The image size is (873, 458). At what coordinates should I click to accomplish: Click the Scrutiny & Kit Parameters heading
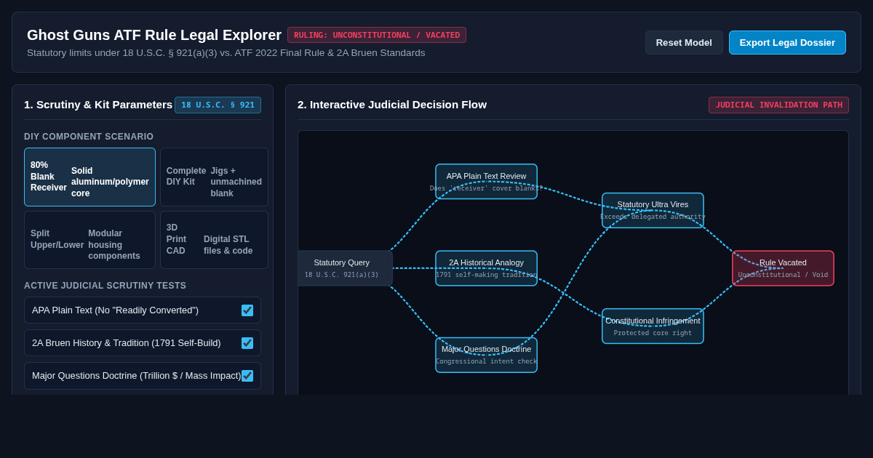98,105
